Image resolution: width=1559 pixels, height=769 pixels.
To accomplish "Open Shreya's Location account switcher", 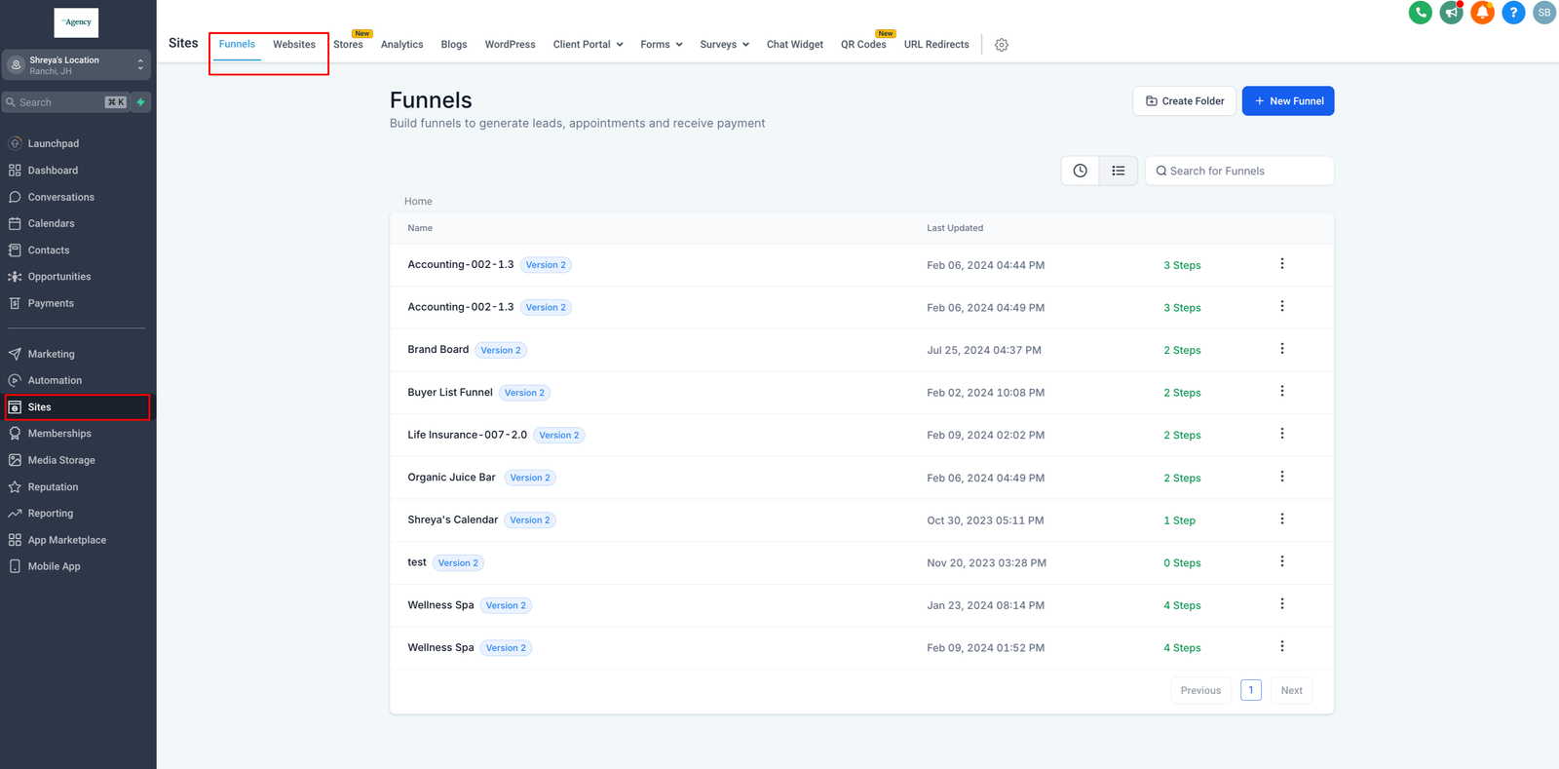I will pos(76,65).
